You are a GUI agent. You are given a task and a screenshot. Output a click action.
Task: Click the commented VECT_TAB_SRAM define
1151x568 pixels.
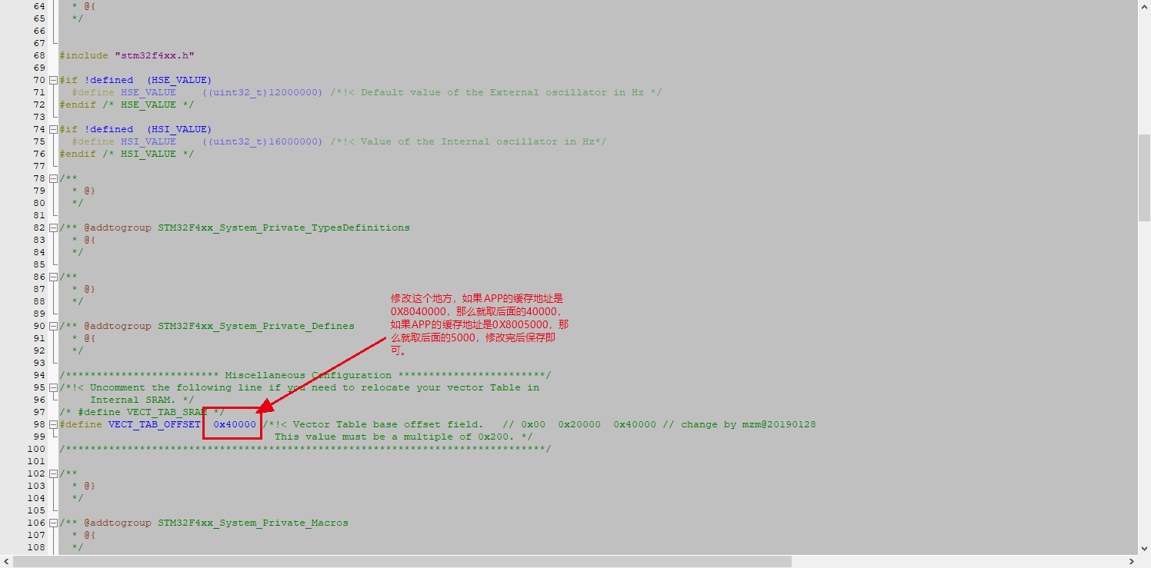click(x=138, y=411)
